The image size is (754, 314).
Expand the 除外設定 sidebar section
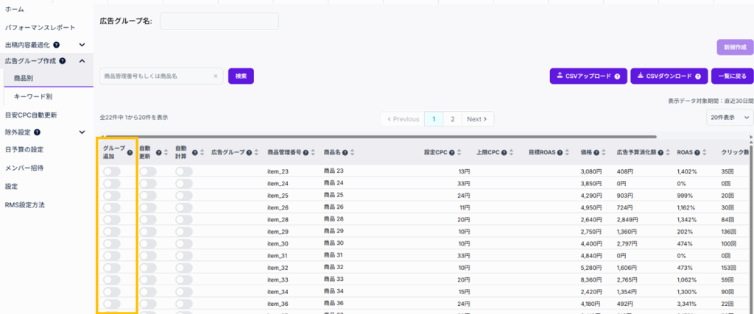82,132
